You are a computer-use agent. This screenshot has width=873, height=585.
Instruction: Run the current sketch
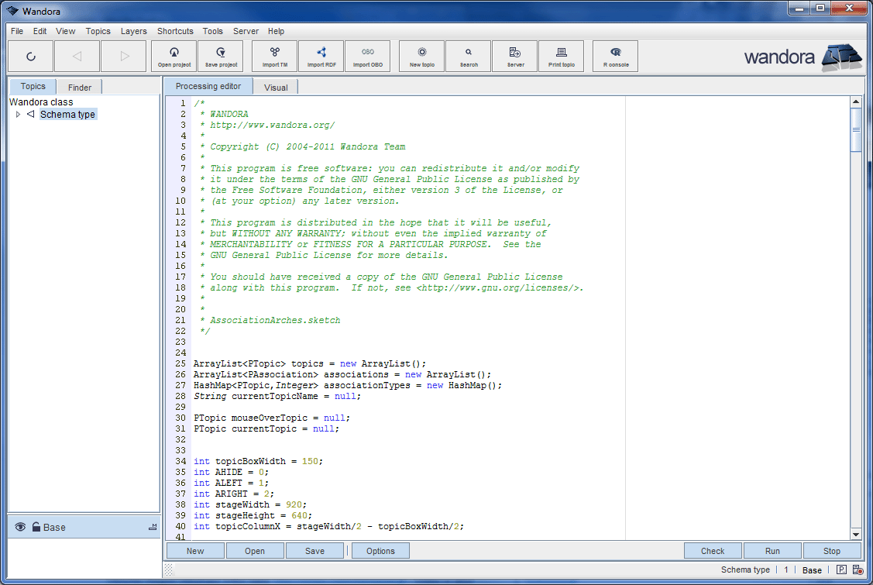(x=772, y=550)
